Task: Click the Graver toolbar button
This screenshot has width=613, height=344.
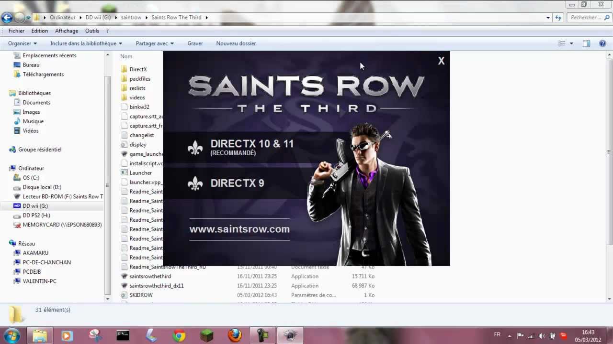Action: pos(195,43)
